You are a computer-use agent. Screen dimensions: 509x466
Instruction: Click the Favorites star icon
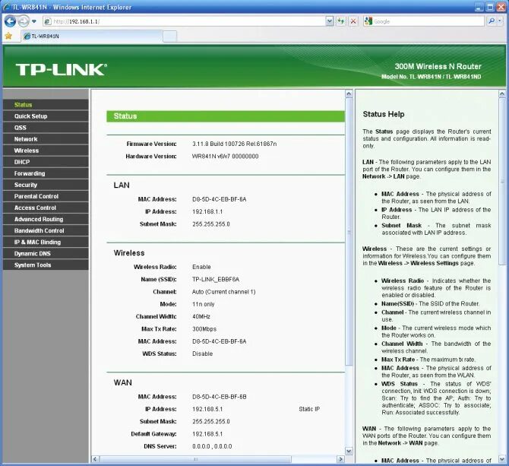(8, 36)
